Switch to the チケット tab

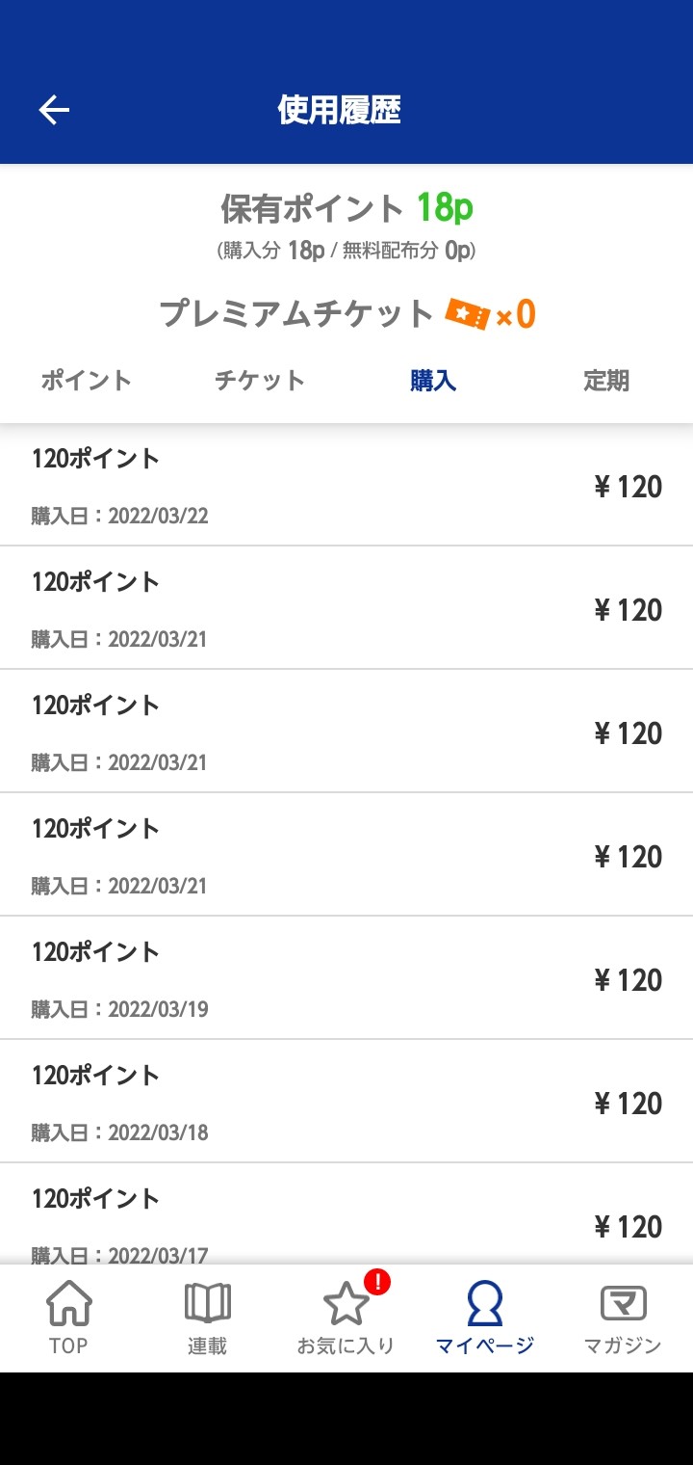pos(260,381)
